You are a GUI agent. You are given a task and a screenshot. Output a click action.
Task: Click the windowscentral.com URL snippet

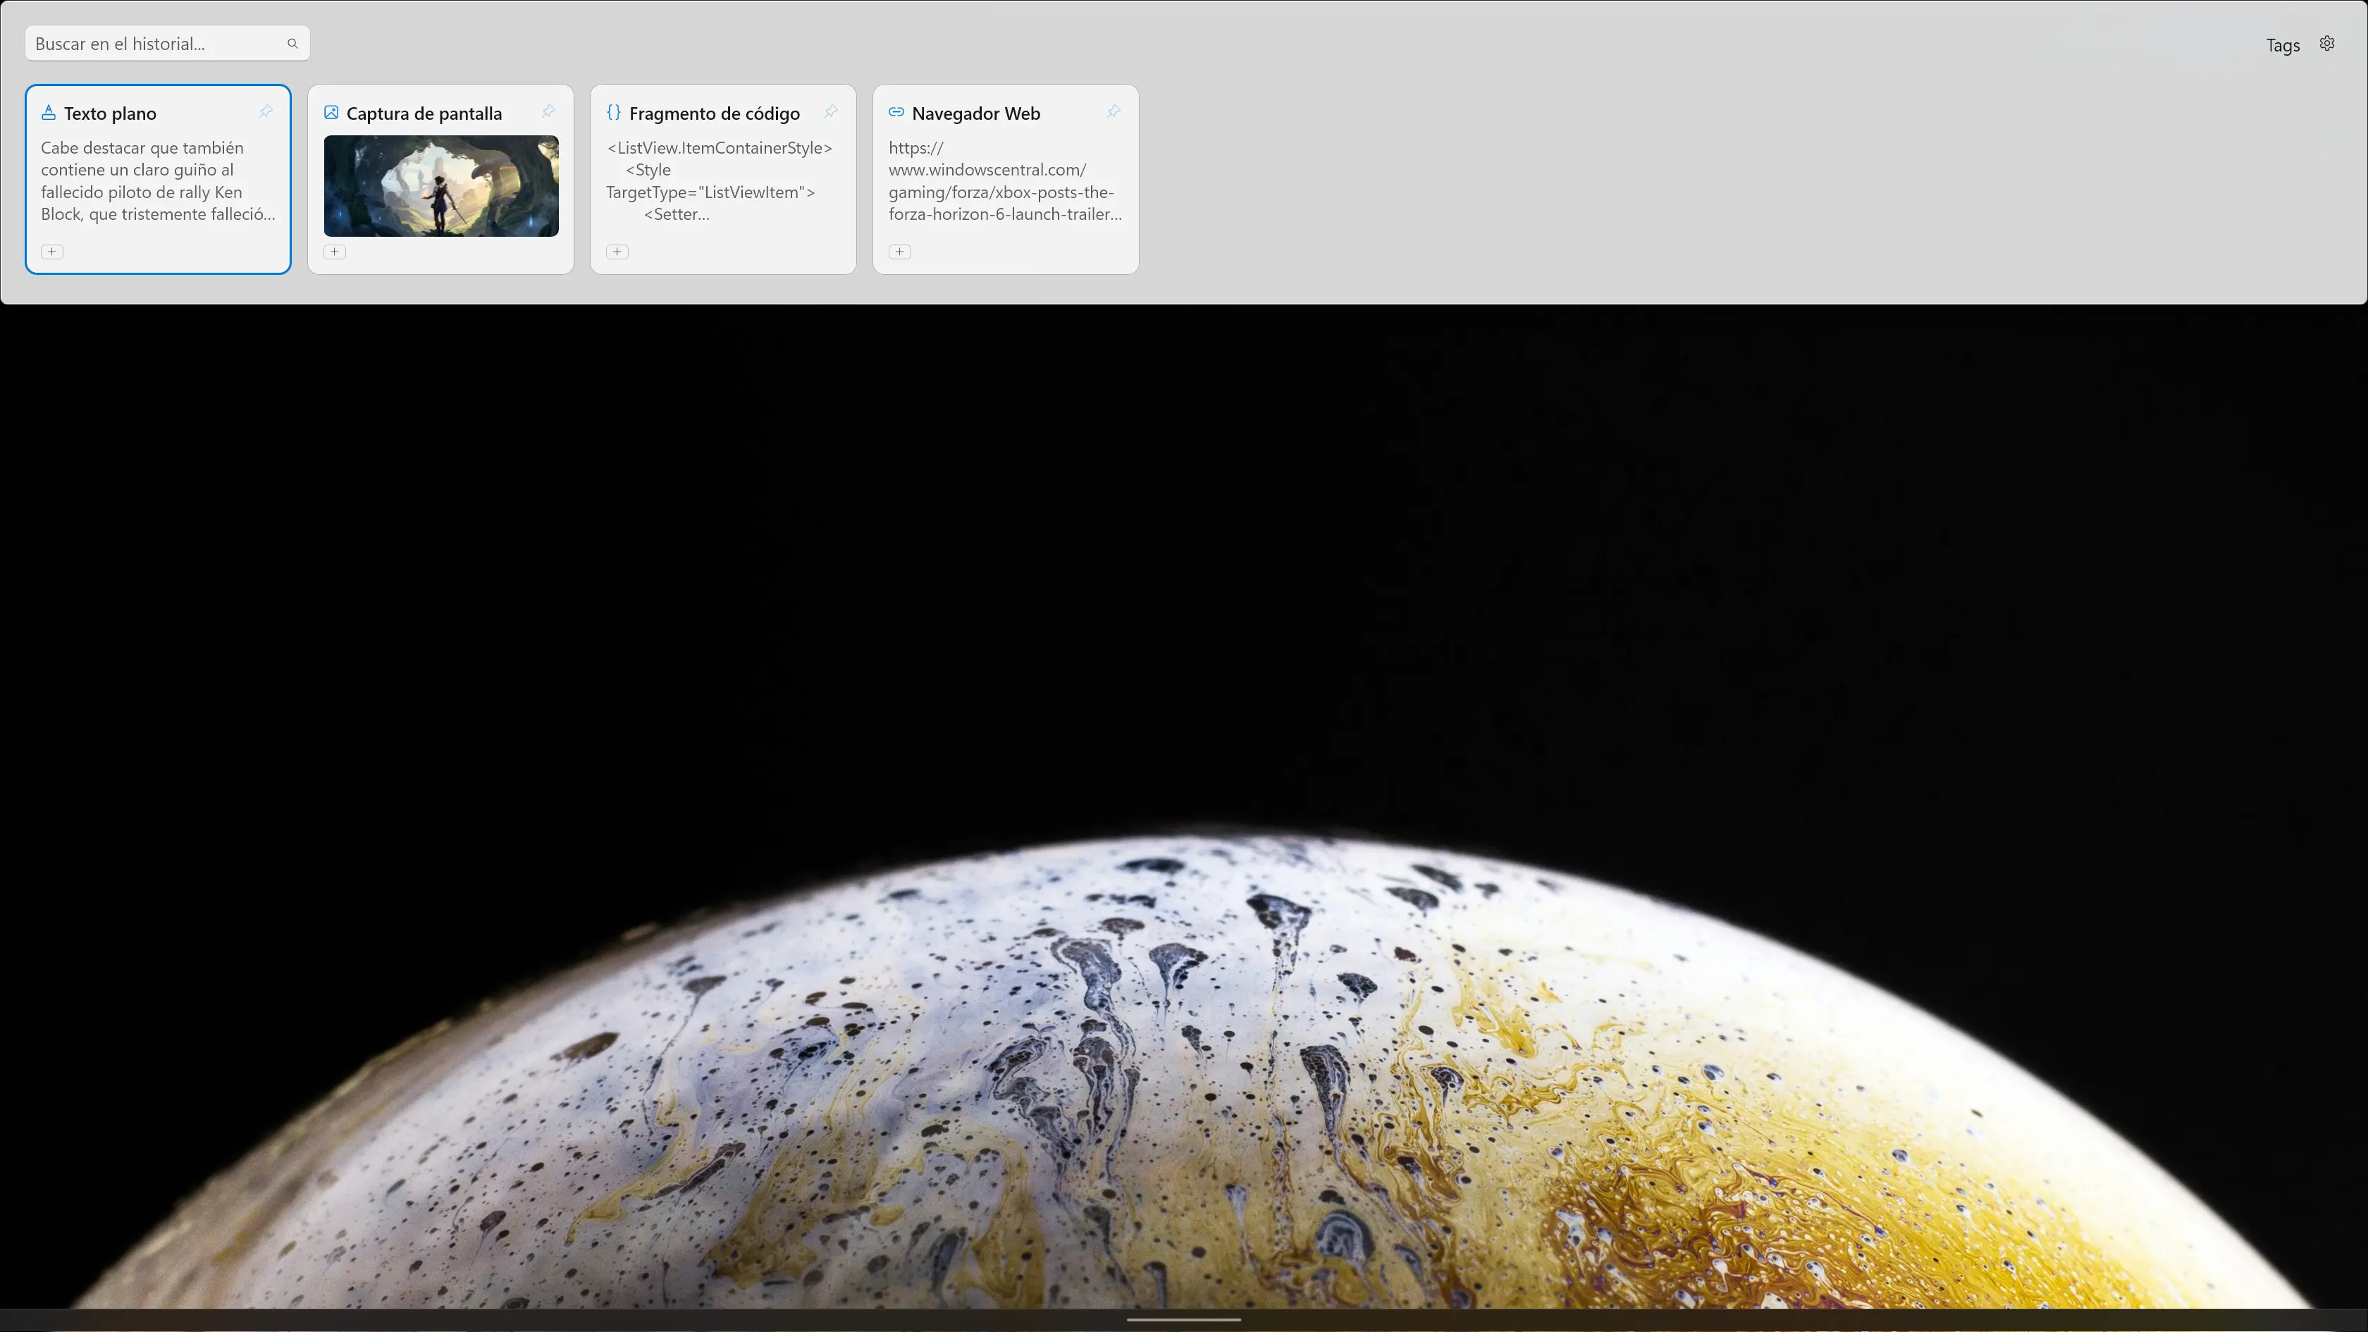point(1006,181)
